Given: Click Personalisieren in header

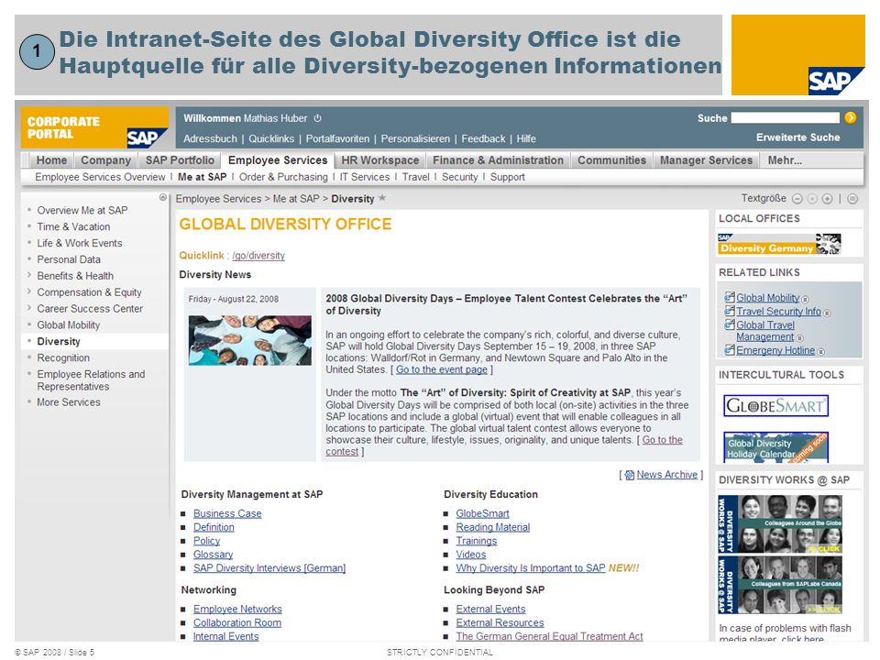Looking at the screenshot, I should [415, 138].
